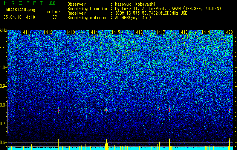Click the meteor echo between 1414 and 1415
The width and height of the screenshot is (237, 150).
[106, 110]
